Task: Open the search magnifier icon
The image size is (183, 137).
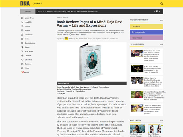Action: pos(162,3)
